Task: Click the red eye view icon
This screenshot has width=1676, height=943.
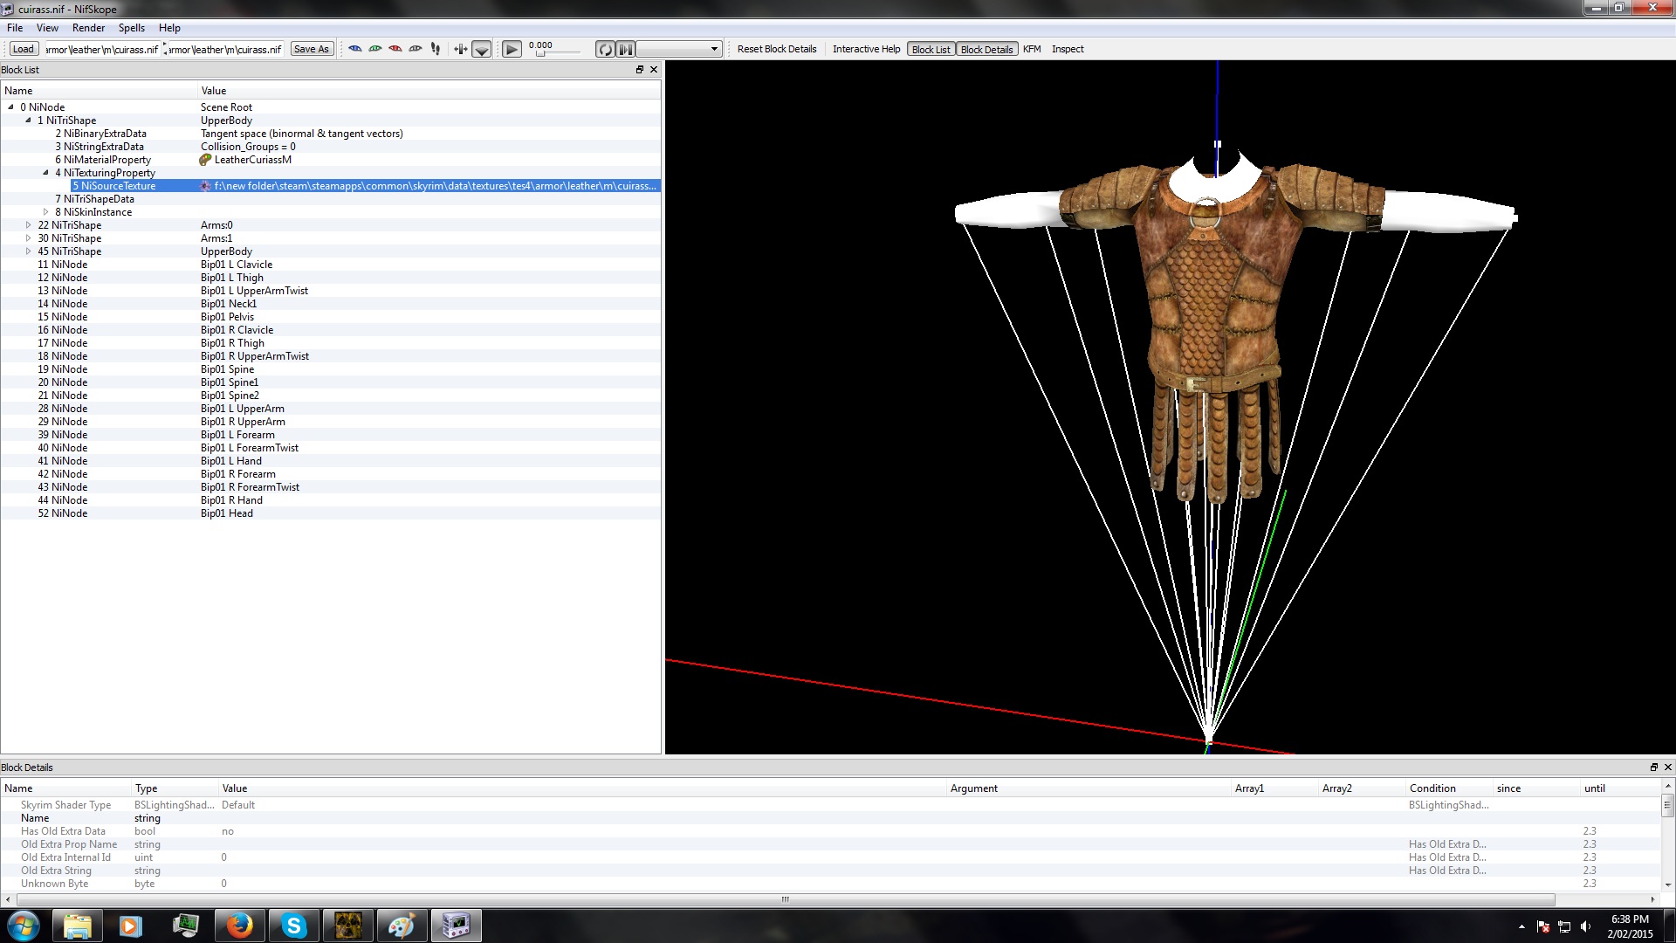Action: tap(395, 49)
